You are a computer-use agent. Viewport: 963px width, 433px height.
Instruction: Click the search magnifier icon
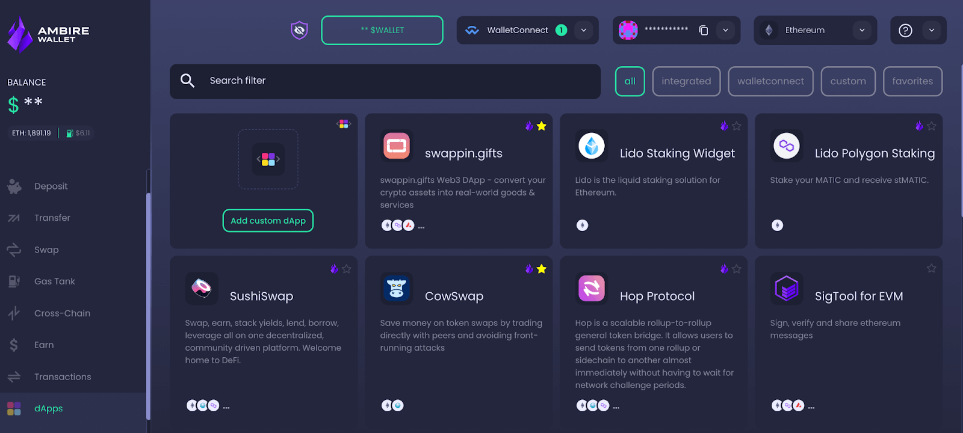pos(187,81)
